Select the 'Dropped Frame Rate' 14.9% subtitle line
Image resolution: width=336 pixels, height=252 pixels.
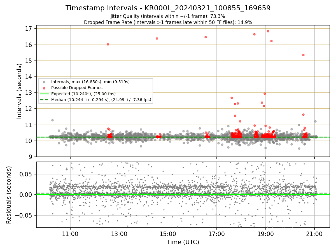click(x=168, y=22)
